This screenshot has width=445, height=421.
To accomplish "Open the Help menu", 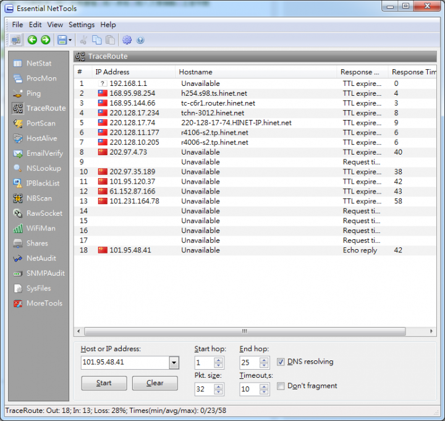I will coord(108,25).
